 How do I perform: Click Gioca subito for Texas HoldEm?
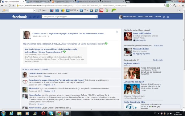click(x=141, y=40)
